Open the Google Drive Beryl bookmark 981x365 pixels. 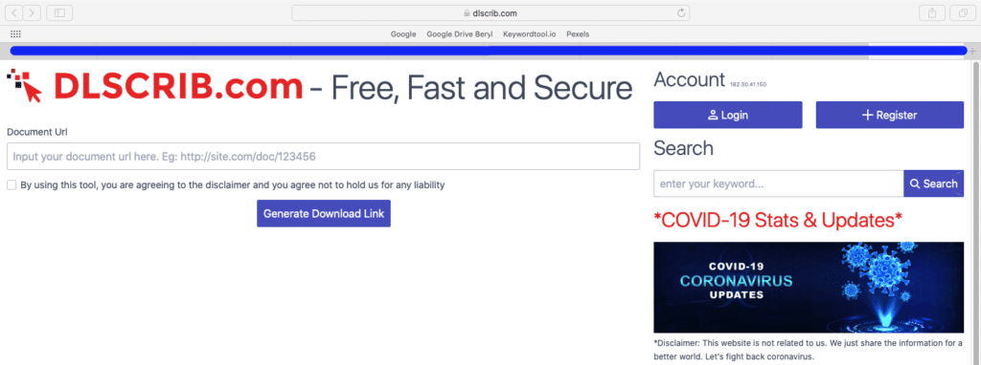459,34
